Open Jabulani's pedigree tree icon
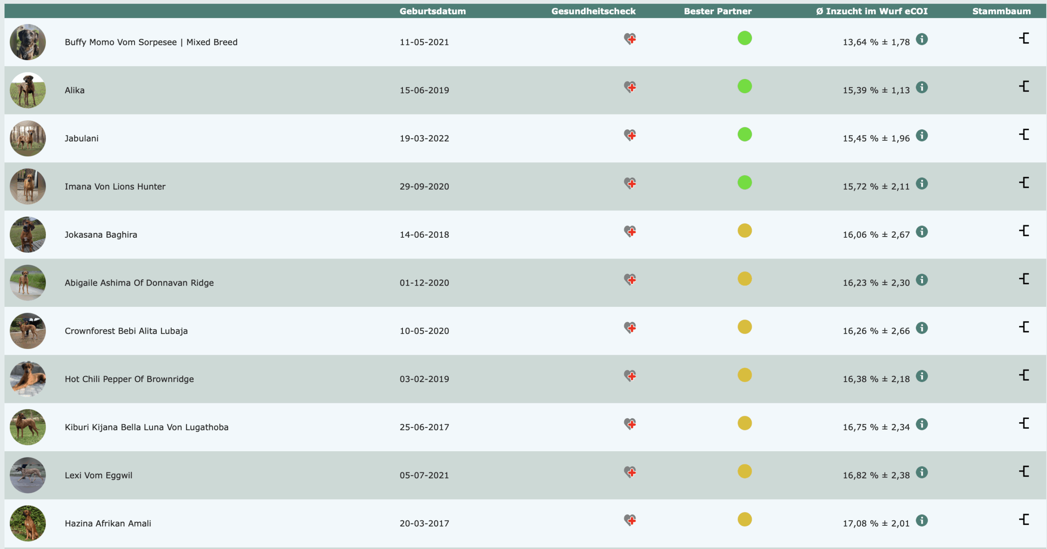Image resolution: width=1047 pixels, height=549 pixels. 1024,135
